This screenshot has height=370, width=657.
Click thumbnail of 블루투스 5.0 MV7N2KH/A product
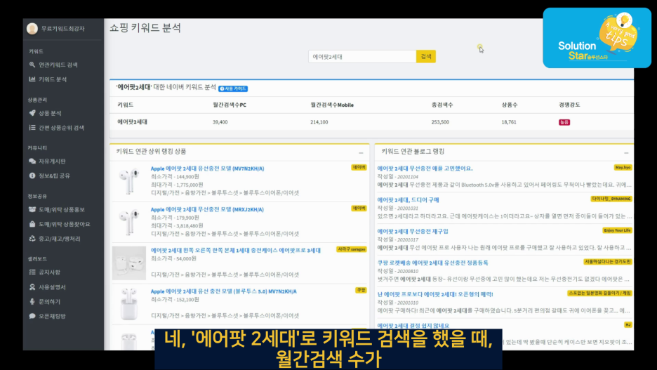click(x=129, y=304)
